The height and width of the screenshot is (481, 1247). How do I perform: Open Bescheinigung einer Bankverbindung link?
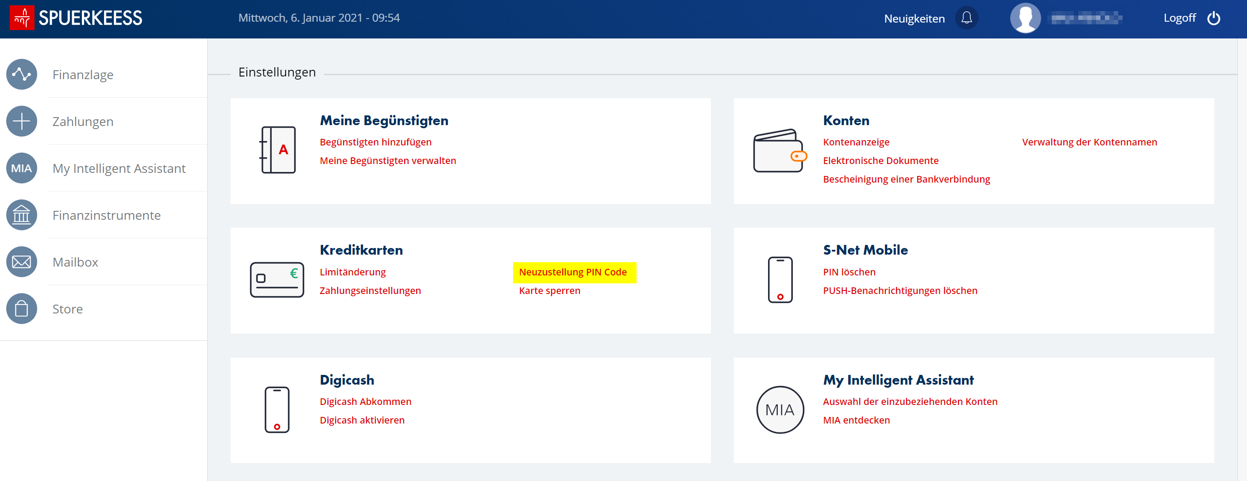pos(906,179)
